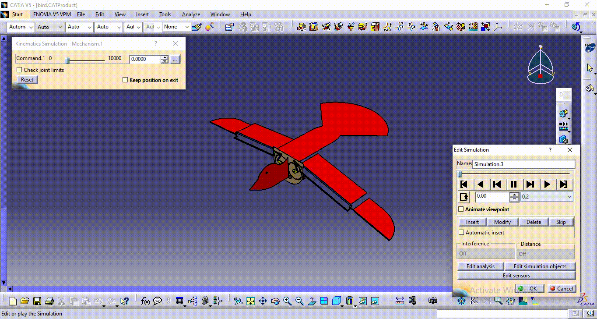Click the axis system icon in top toolbar

point(498,27)
